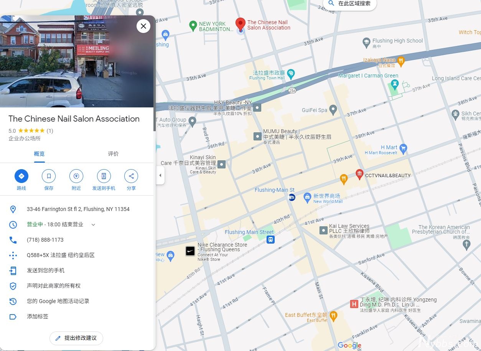Click the Flushing-Main St subway station icon
The height and width of the screenshot is (351, 481).
(x=292, y=197)
